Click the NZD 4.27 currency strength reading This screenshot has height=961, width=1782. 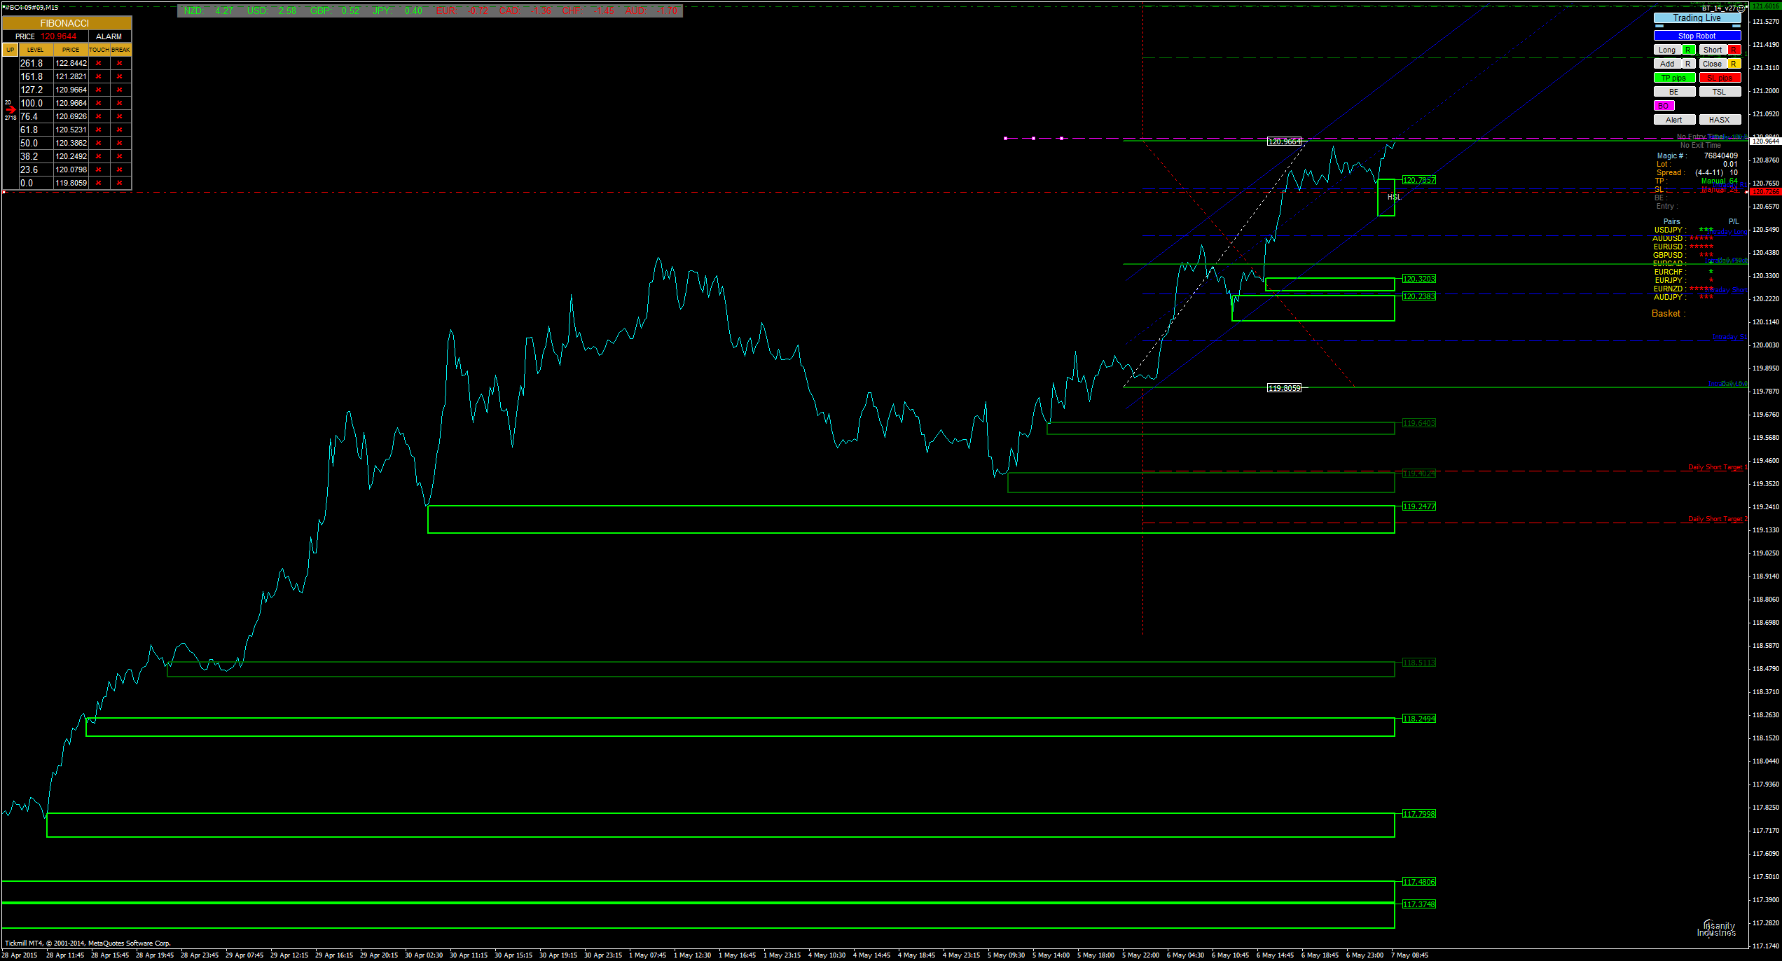click(209, 11)
